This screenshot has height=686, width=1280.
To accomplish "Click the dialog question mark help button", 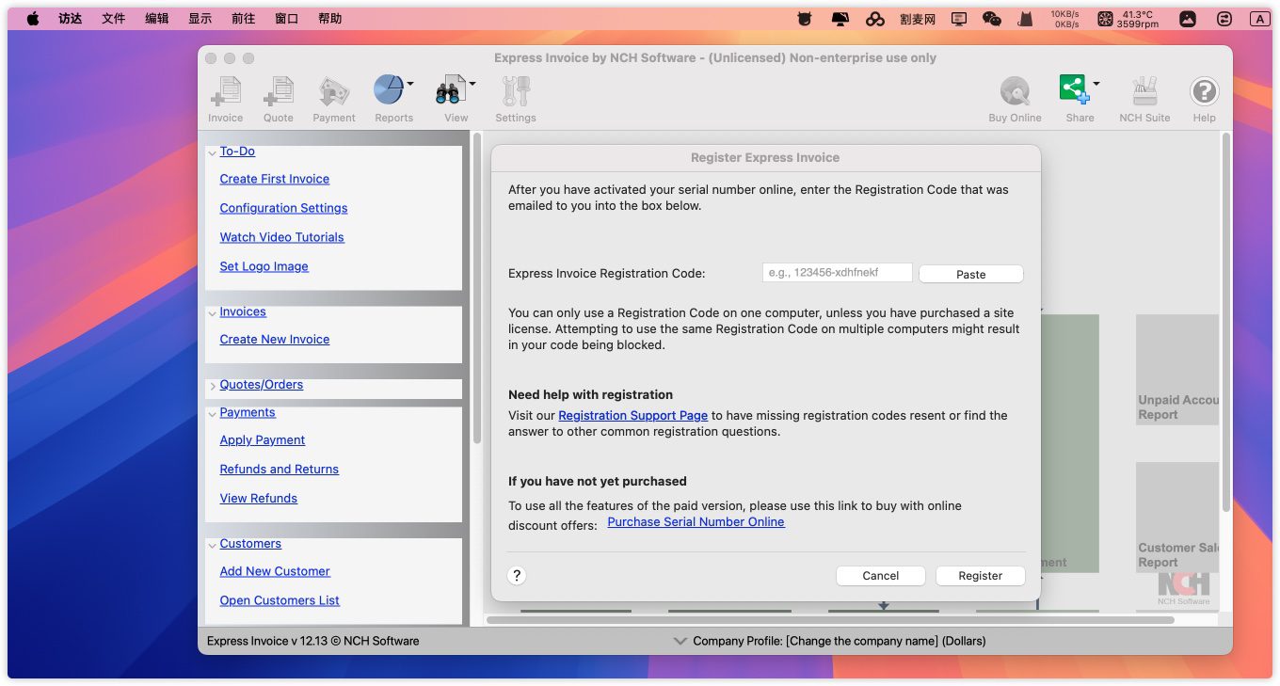I will (517, 576).
